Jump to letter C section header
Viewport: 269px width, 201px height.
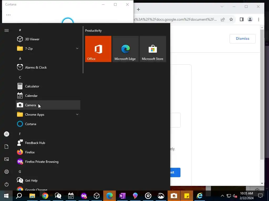[x=20, y=77]
